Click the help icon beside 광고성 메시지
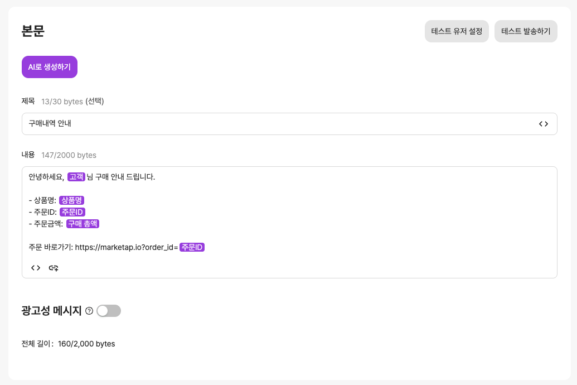577x385 pixels. tap(89, 311)
